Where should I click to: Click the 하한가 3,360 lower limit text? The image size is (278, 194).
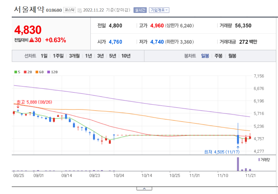coord(179,42)
